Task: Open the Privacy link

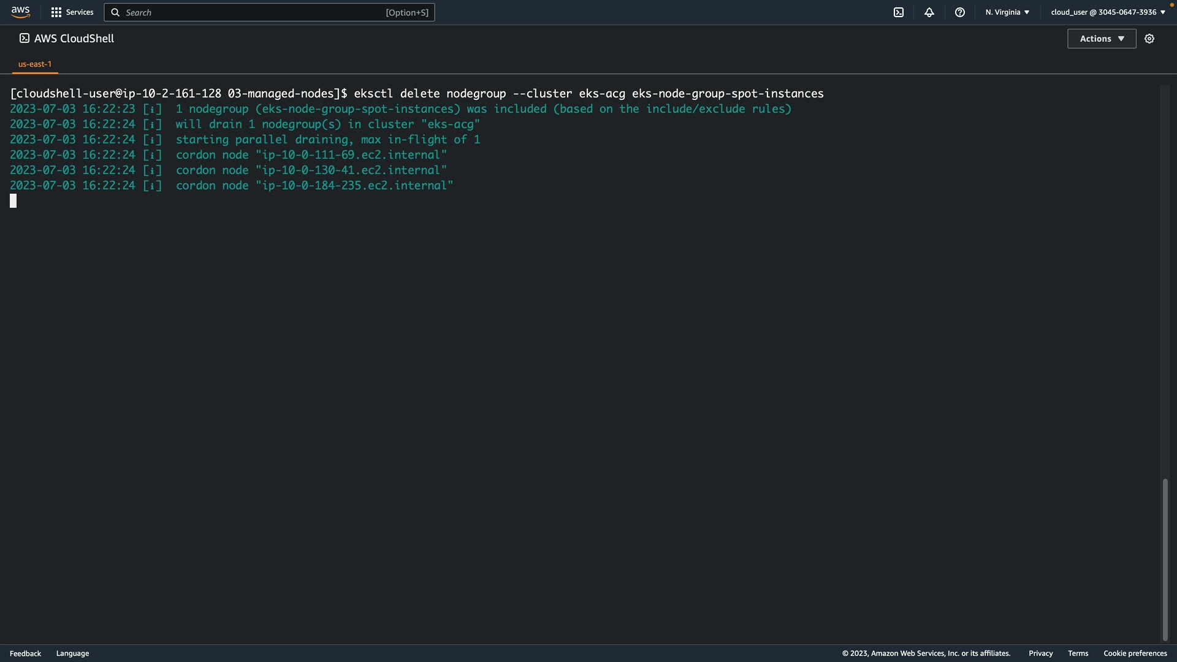Action: pos(1040,653)
